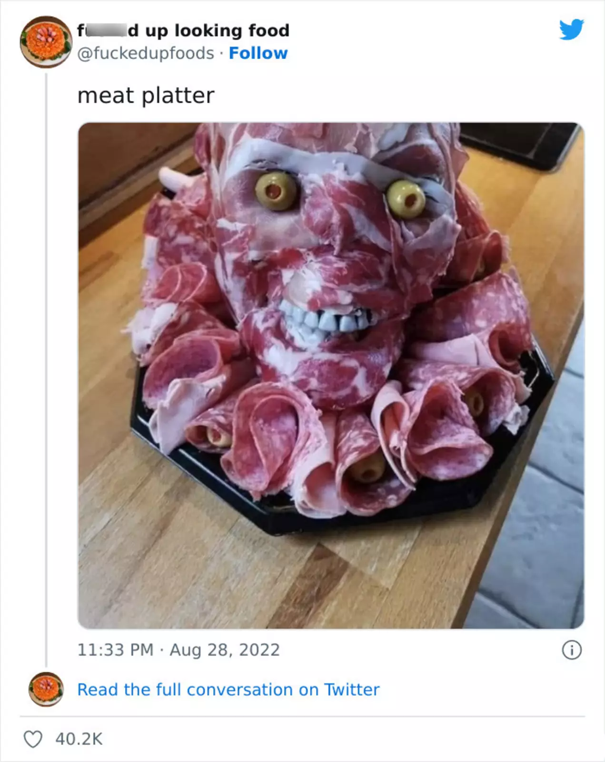Follow the @fuckedupfoods account
Image resolution: width=605 pixels, height=762 pixels.
coord(258,53)
